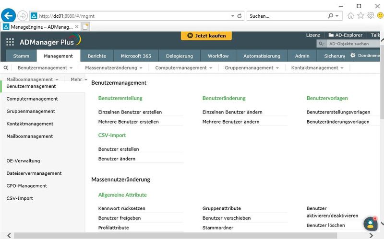Open Benutzererstellungsvorlagen link
This screenshot has height=239, width=384.
click(338, 112)
